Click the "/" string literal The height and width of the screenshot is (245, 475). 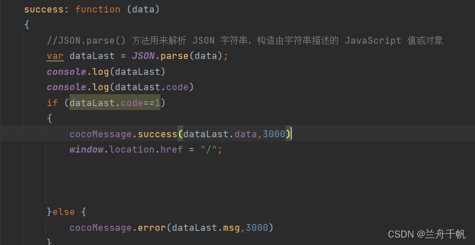click(208, 150)
